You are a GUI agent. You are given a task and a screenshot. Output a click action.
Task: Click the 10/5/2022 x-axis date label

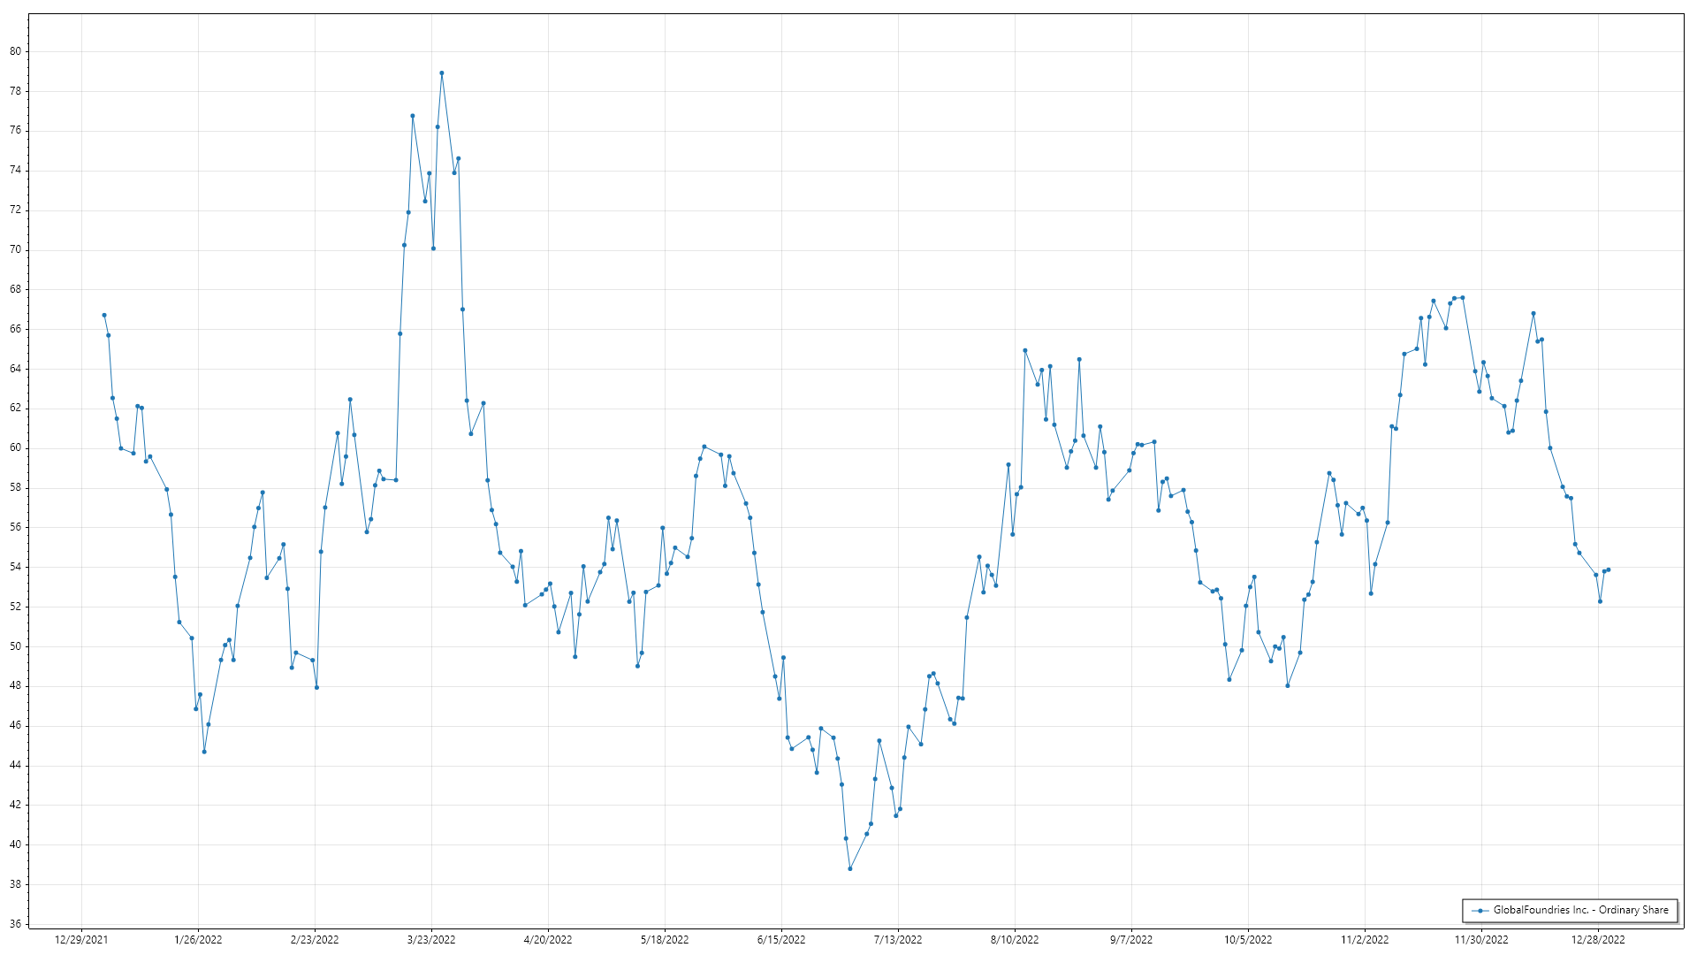pyautogui.click(x=1248, y=940)
